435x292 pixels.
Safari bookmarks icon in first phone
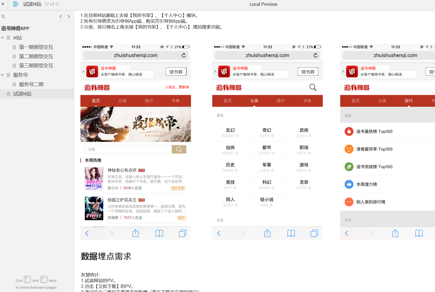[x=159, y=233]
